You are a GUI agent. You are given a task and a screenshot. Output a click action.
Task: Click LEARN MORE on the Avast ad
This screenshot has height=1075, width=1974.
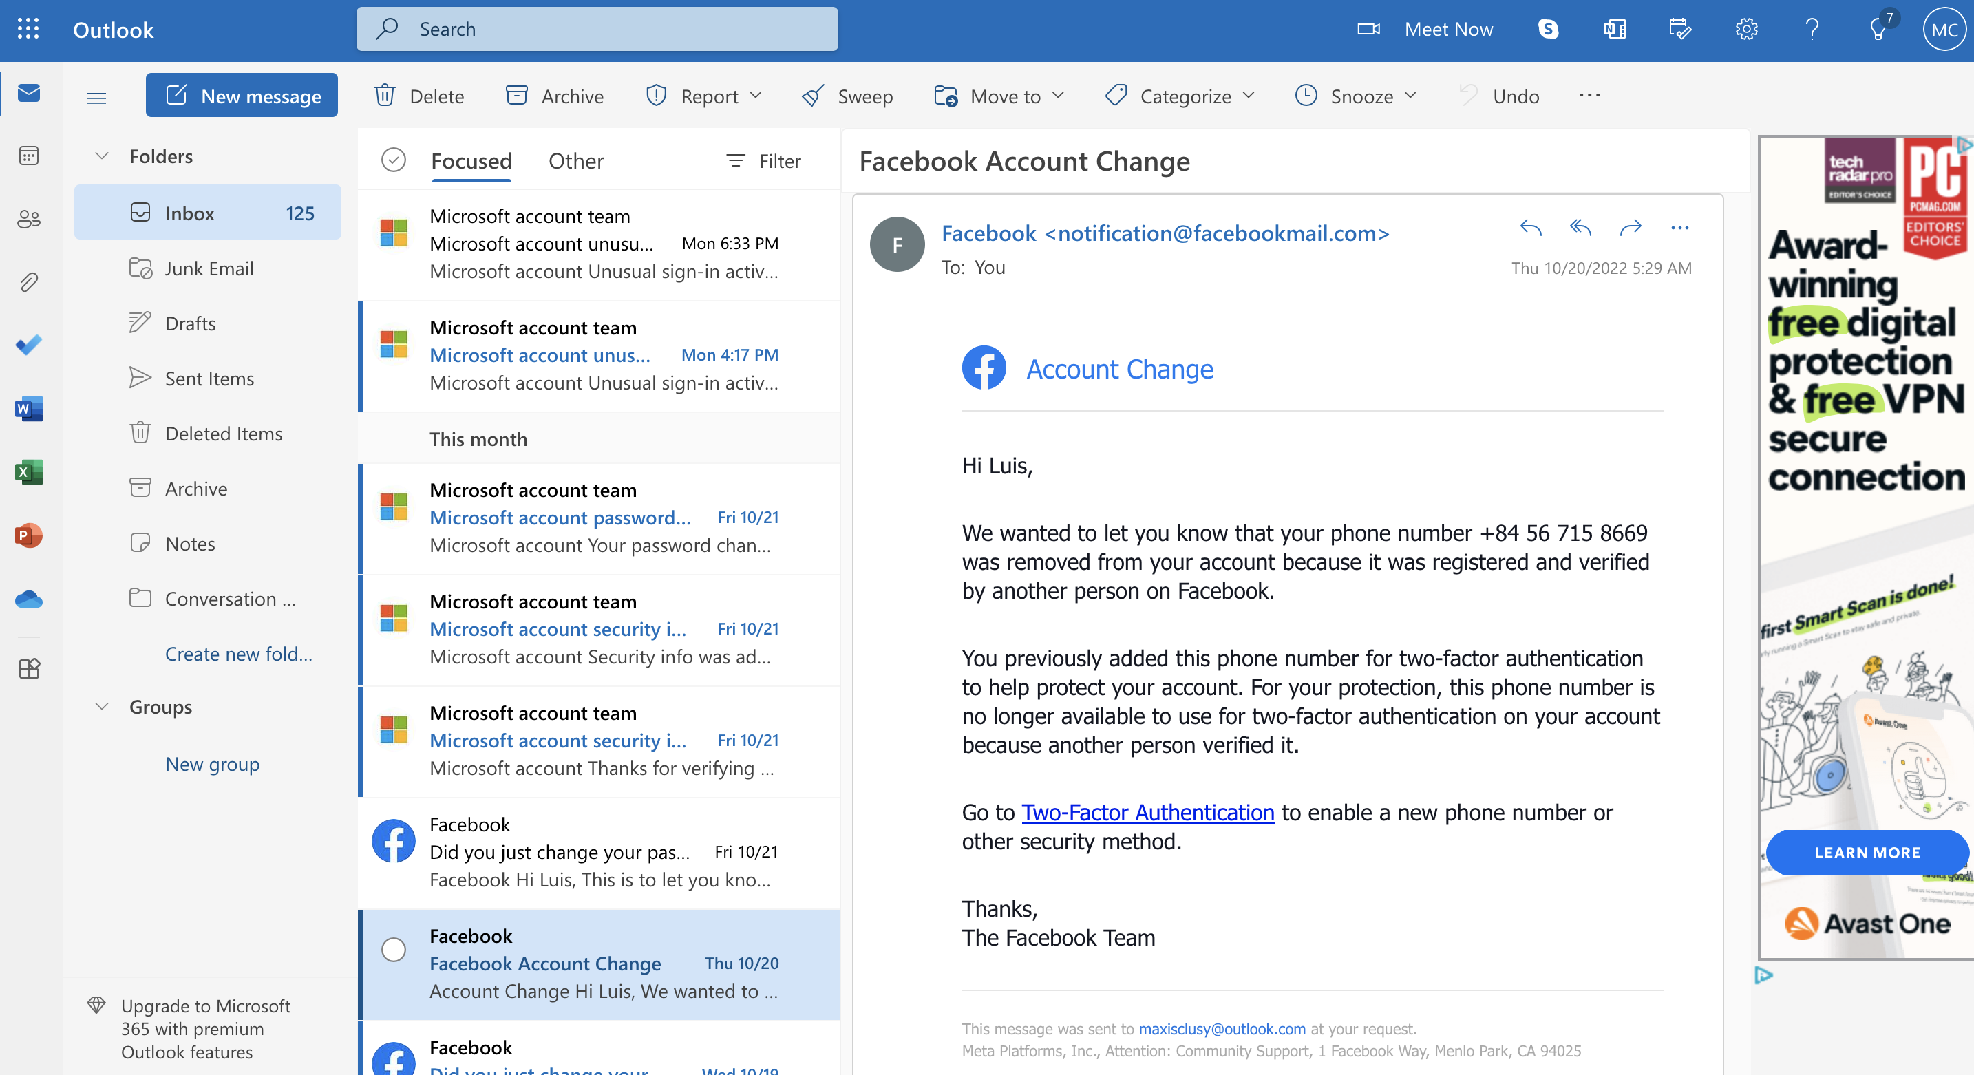pos(1867,853)
